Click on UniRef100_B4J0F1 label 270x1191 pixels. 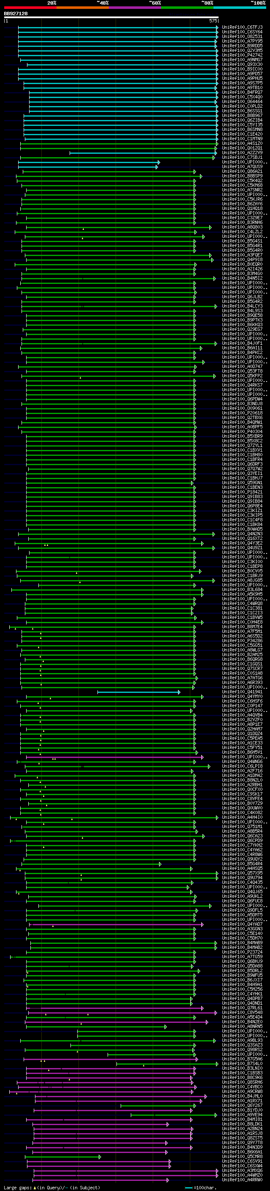(x=242, y=343)
